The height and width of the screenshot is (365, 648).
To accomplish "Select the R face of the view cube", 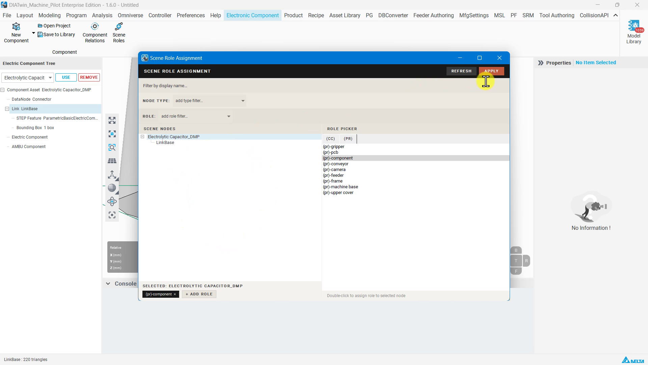I will (526, 261).
